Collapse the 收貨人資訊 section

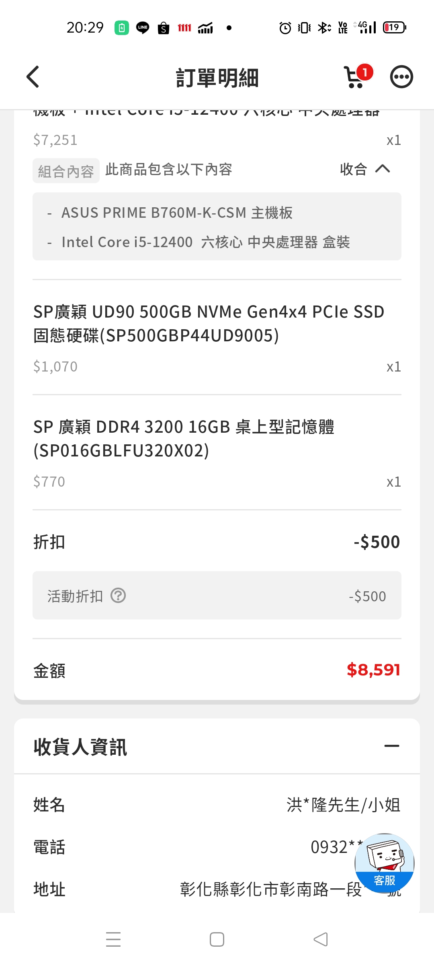(391, 746)
